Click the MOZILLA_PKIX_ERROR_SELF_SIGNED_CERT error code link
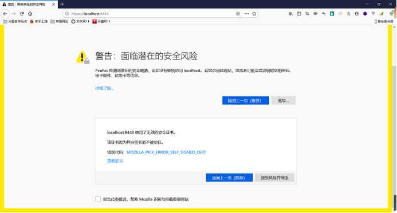This screenshot has height=213, width=397. [x=166, y=152]
